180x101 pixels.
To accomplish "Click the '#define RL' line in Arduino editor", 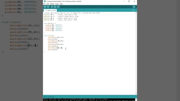I will tap(60, 20).
